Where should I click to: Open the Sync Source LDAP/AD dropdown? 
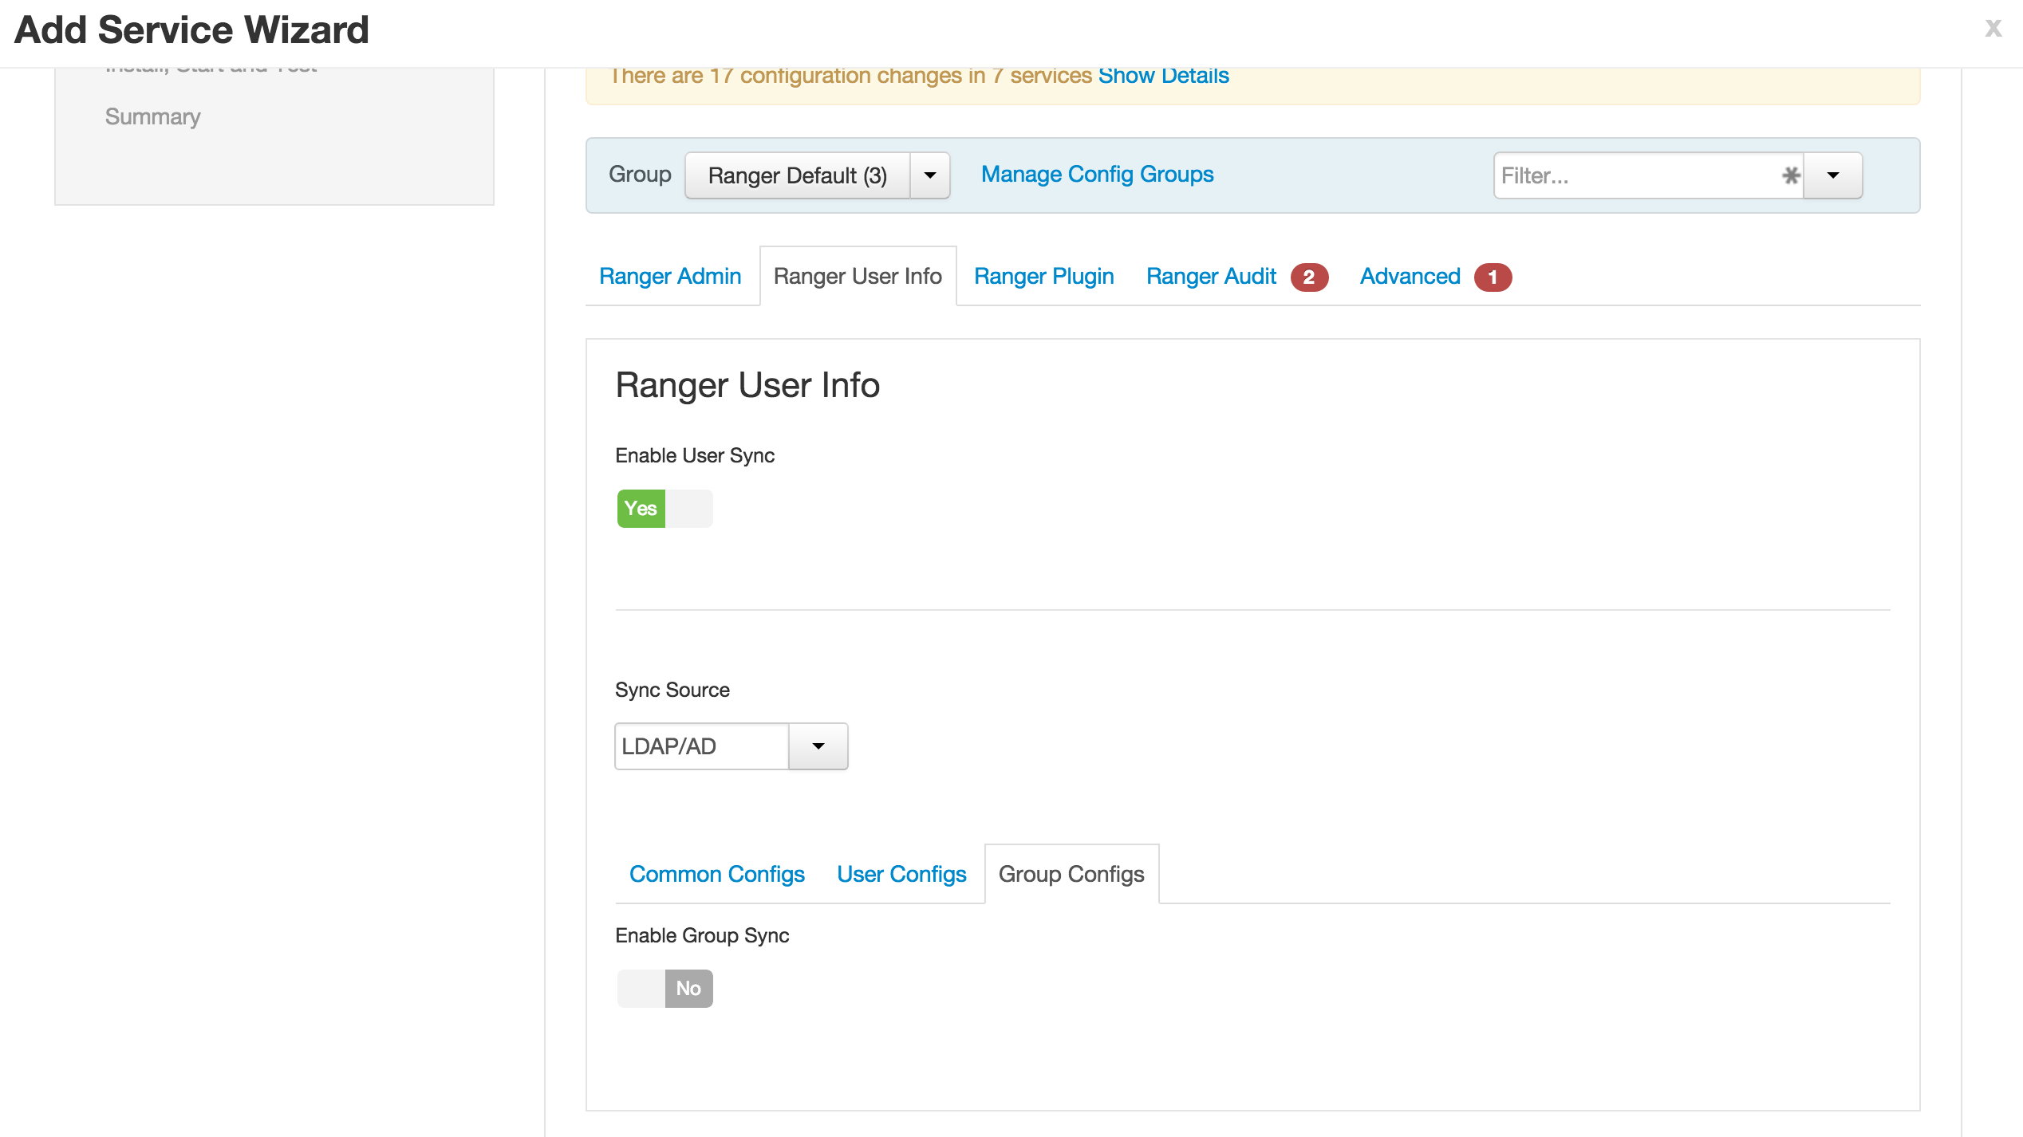pyautogui.click(x=818, y=746)
